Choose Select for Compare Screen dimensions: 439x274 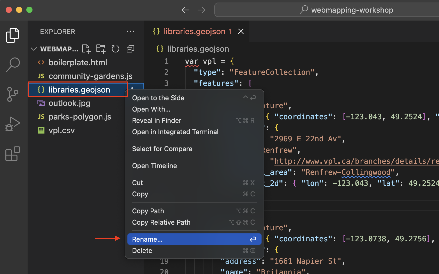point(194,149)
